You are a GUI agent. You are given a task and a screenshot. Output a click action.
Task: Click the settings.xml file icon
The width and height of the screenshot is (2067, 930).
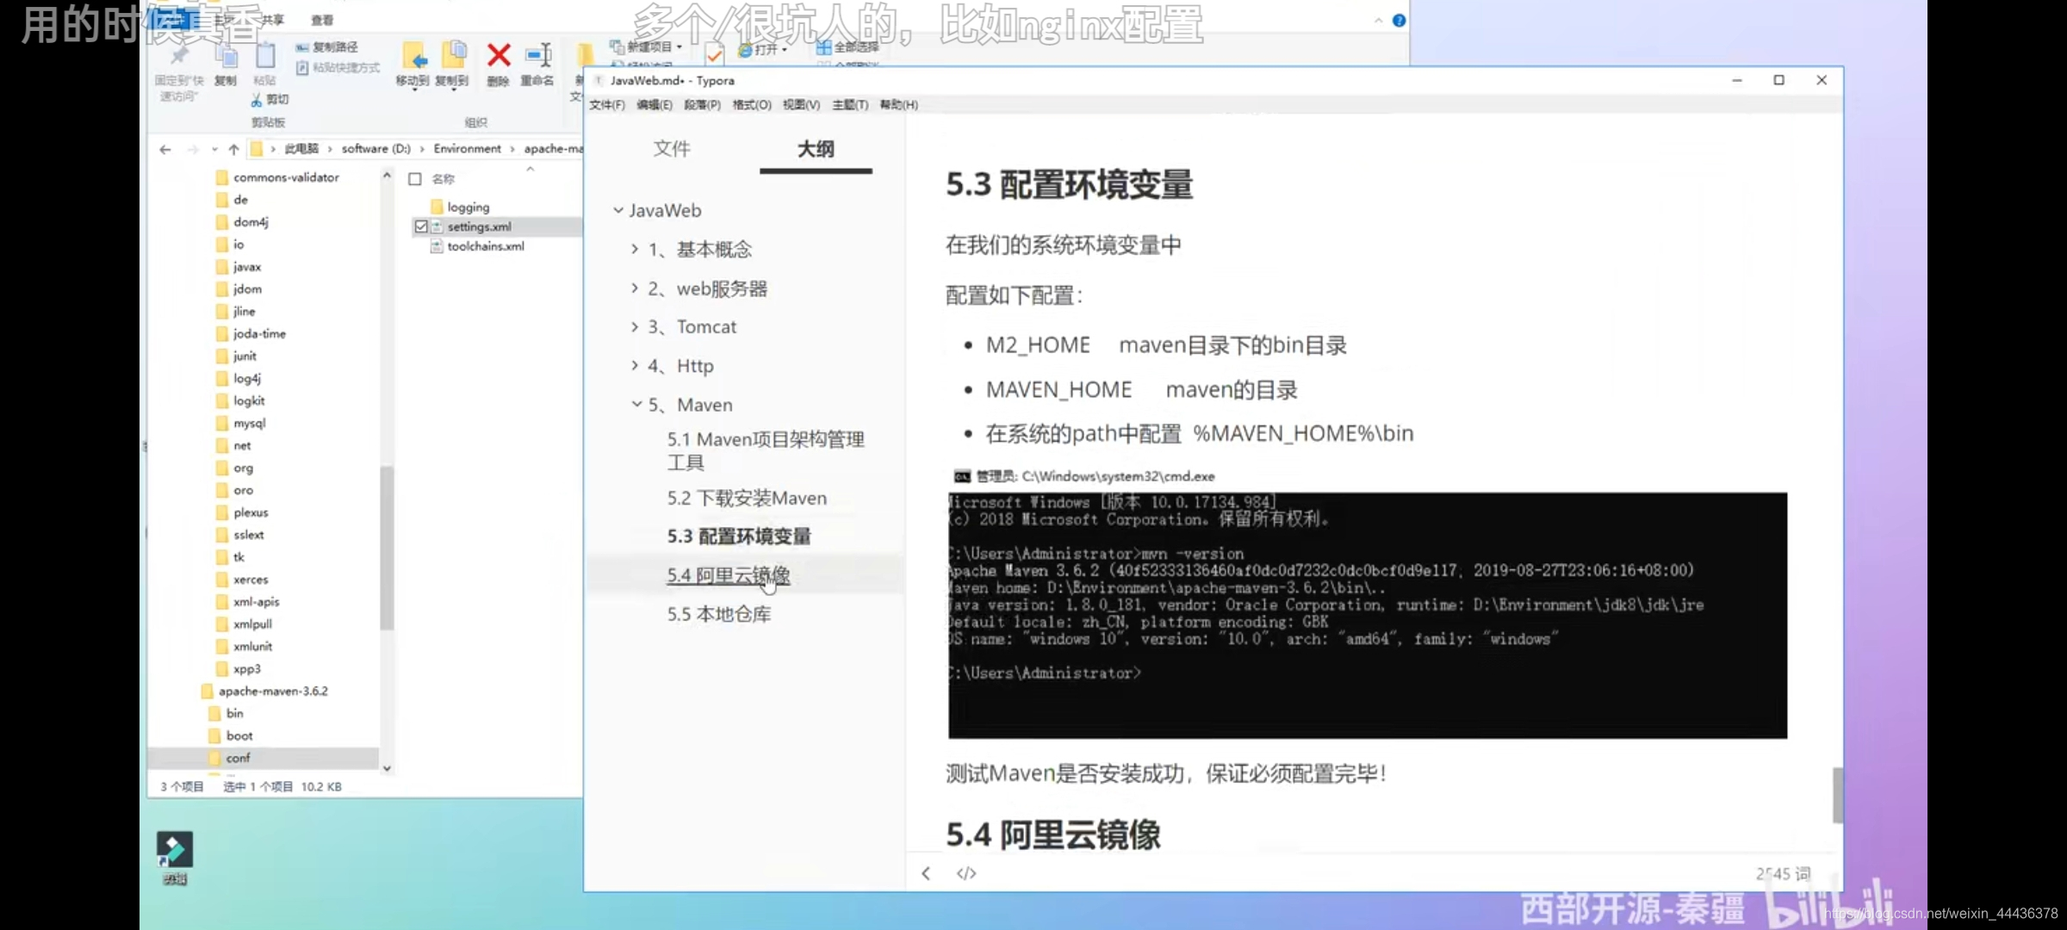(x=437, y=226)
